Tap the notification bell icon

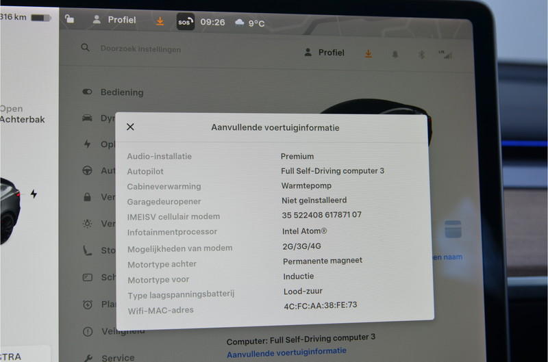pos(395,54)
